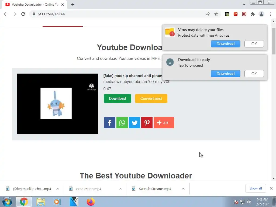Image resolution: width=276 pixels, height=207 pixels.
Task: Close the downloads bar
Action: pyautogui.click(x=271, y=188)
